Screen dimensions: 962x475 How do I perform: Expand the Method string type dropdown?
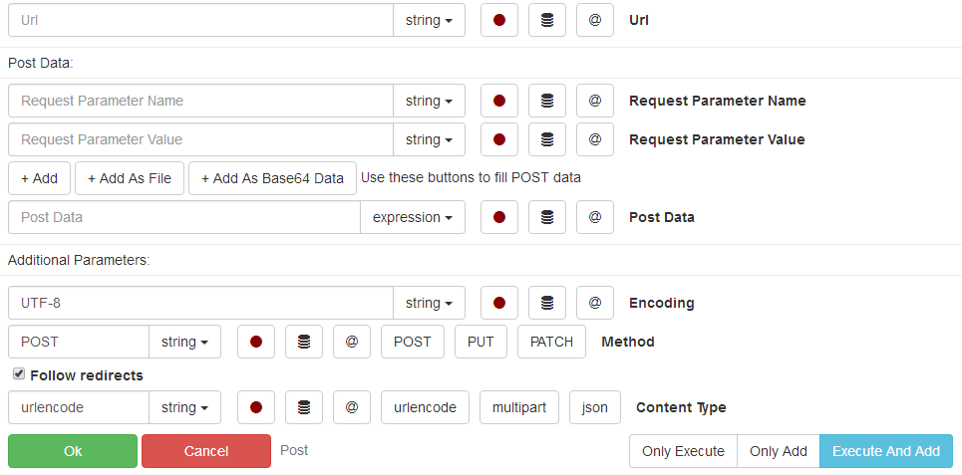coord(185,342)
